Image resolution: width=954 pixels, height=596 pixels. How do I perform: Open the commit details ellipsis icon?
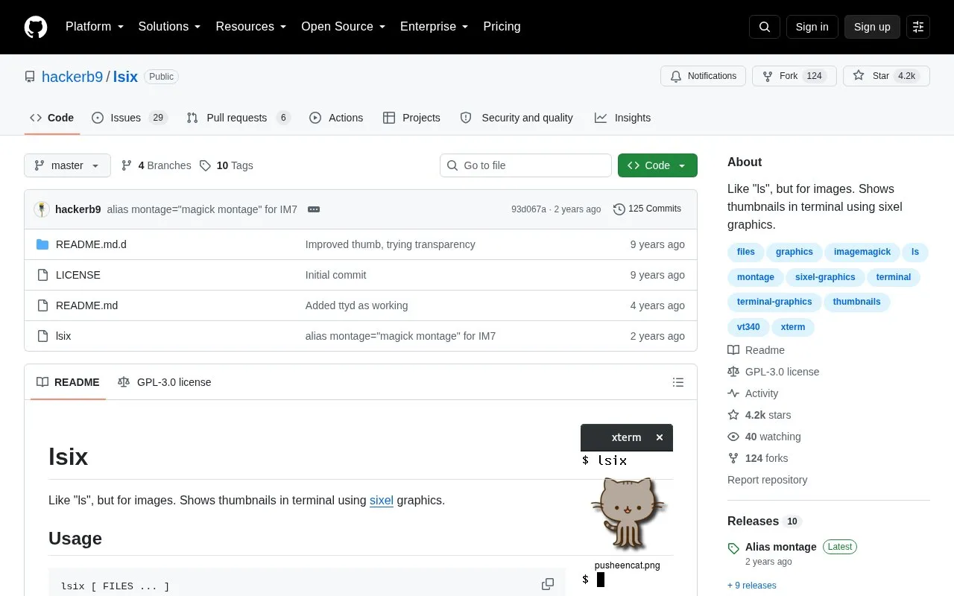tap(314, 209)
